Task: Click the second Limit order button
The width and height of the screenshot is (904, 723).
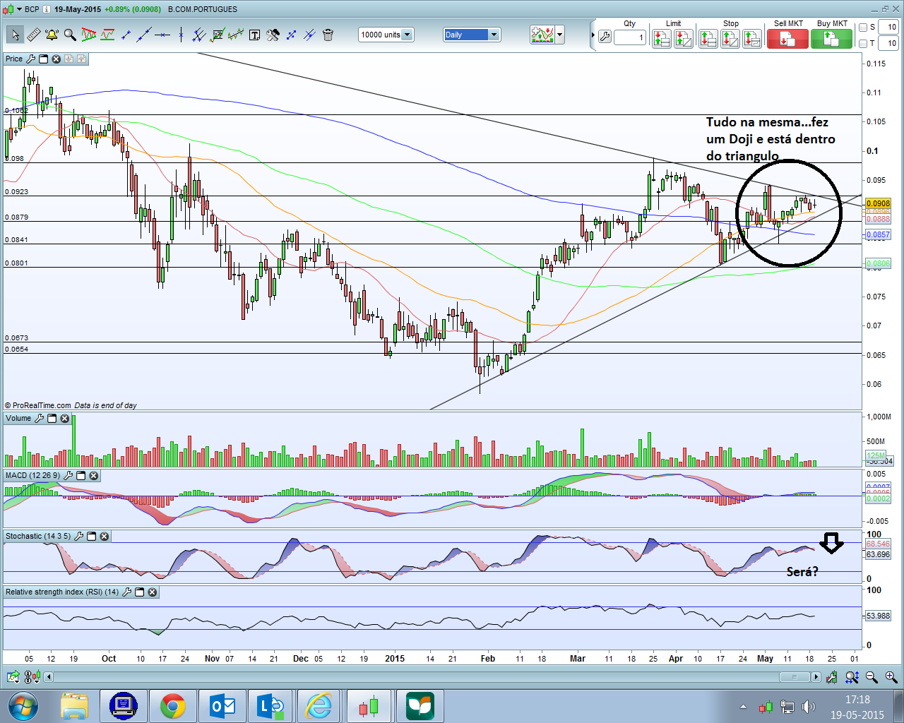Action: click(x=684, y=39)
